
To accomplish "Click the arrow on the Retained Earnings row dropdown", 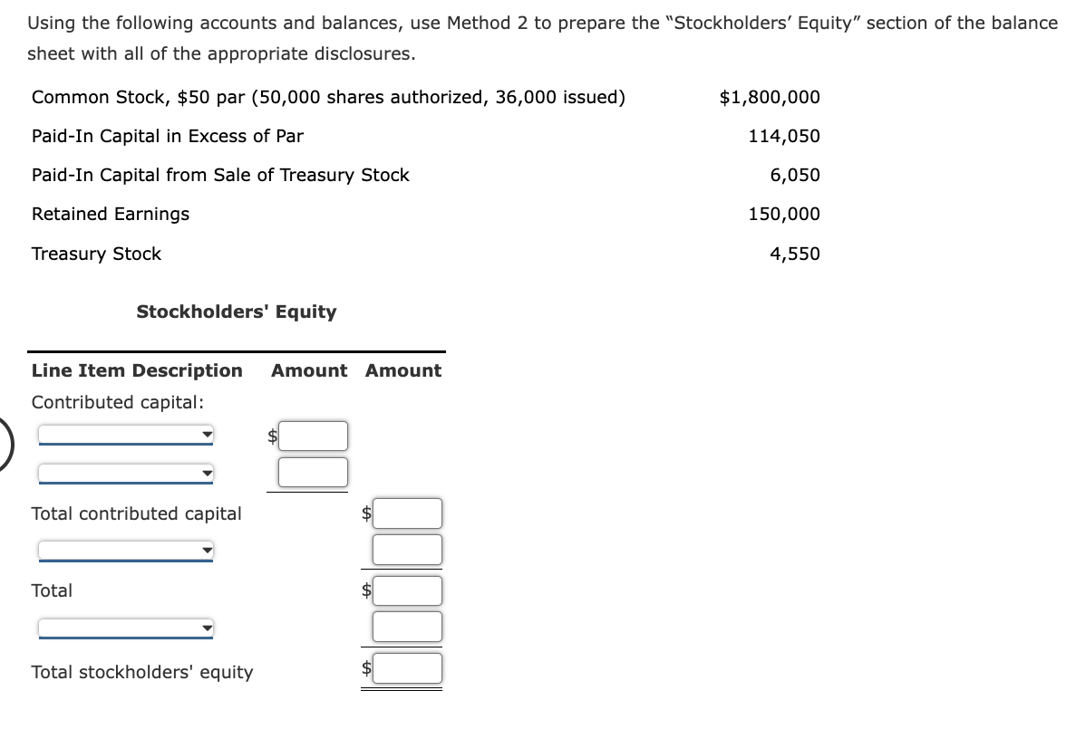I will coord(207,550).
